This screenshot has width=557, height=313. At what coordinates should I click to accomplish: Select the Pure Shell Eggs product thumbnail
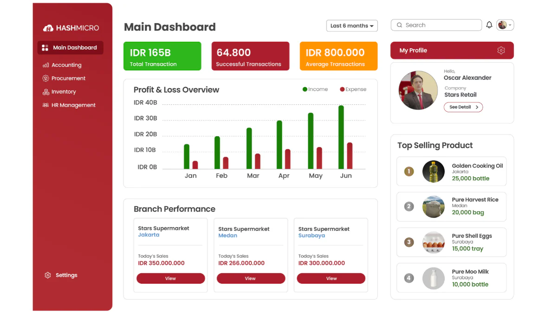(434, 242)
